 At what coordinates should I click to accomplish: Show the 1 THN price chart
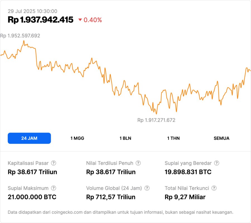coord(173,138)
